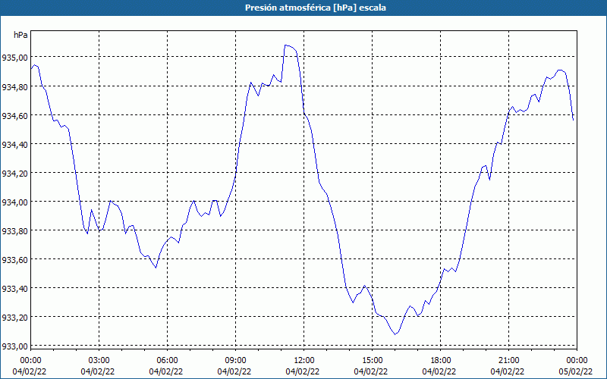
Task: Select the 934,20 y-axis value
Action: click(x=14, y=173)
